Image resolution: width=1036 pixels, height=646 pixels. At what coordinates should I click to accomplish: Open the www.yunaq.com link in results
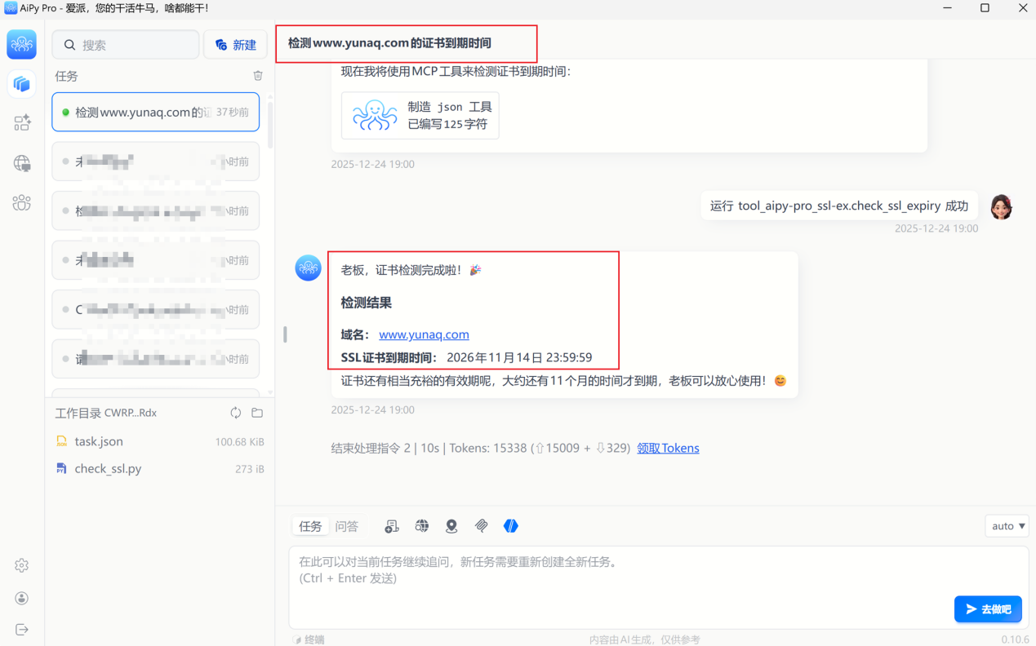424,334
